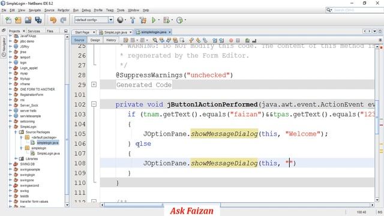Click the Next Bookmark icon
The height and width of the screenshot is (216, 384).
tap(198, 40)
